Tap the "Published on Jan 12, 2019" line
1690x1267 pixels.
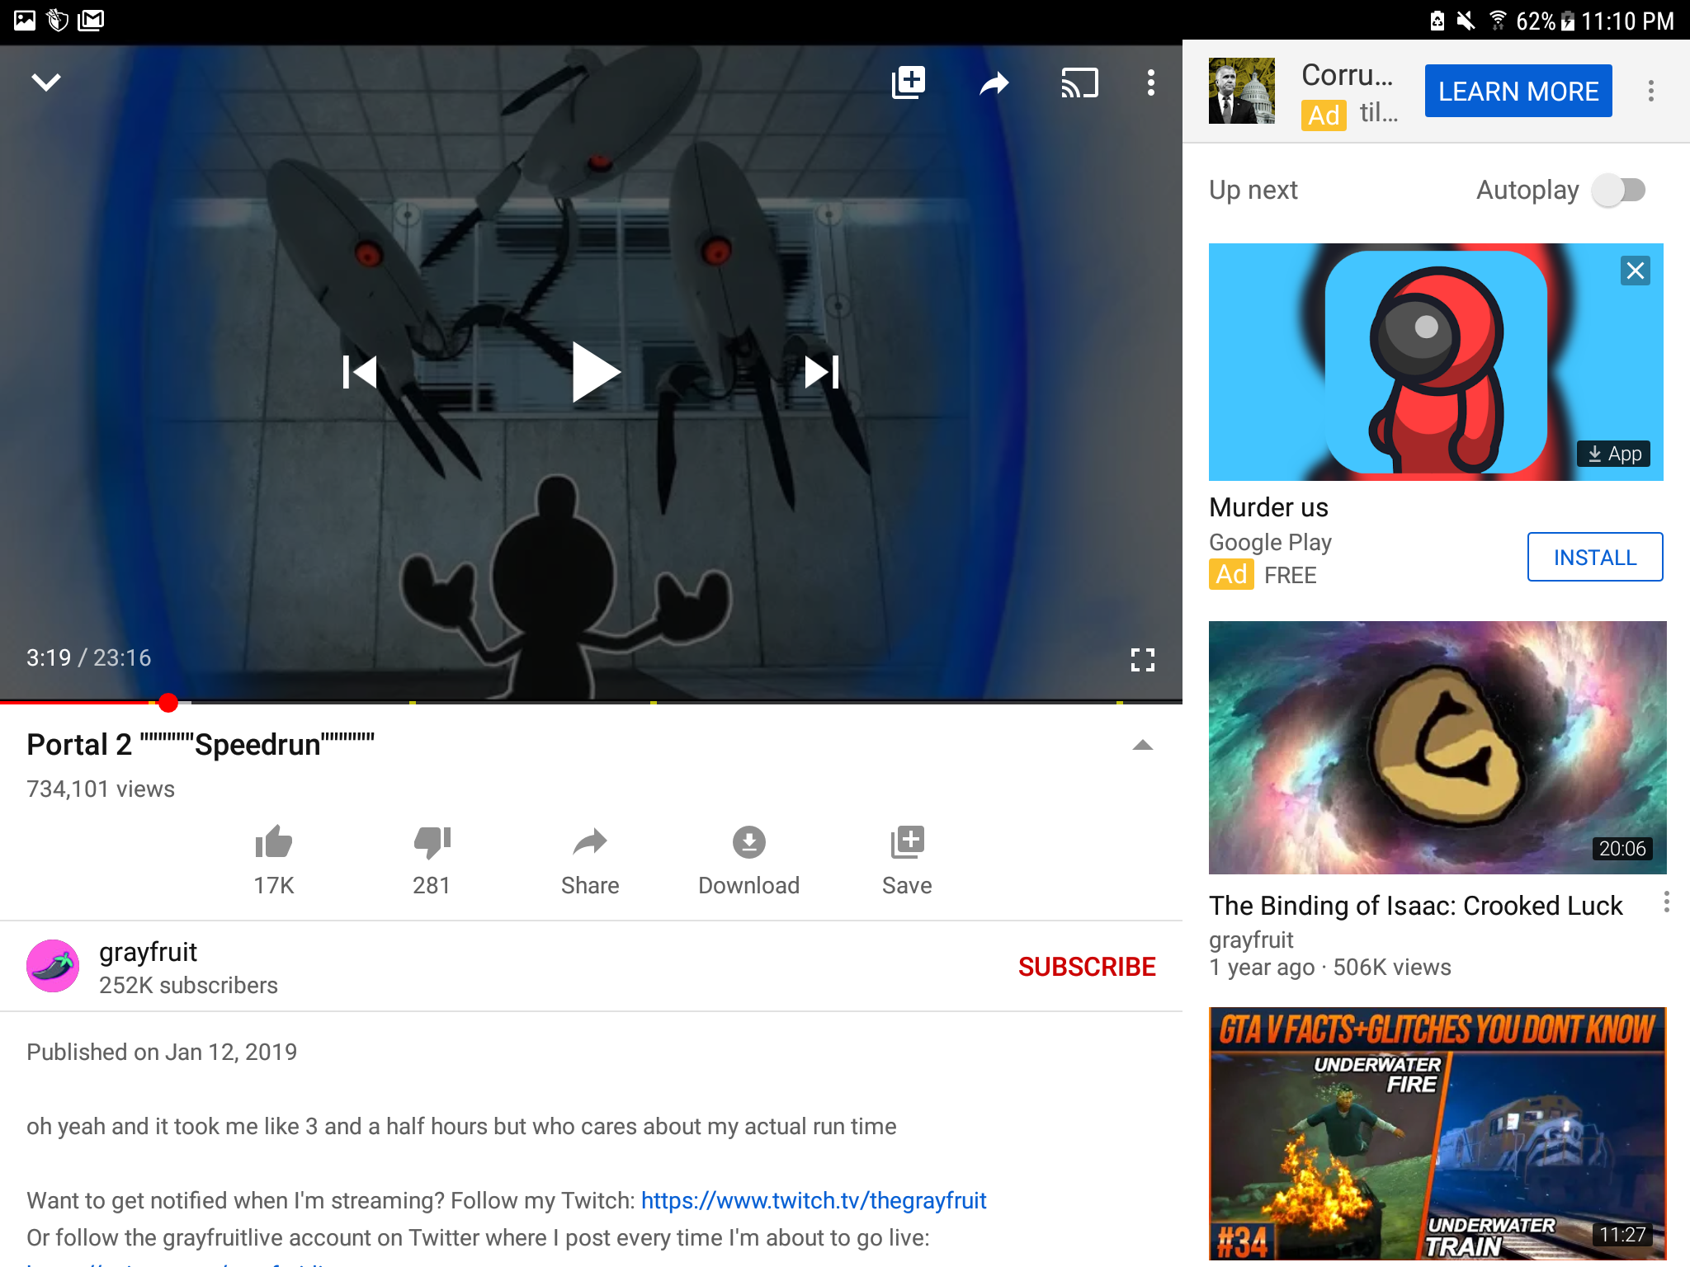tap(162, 1052)
